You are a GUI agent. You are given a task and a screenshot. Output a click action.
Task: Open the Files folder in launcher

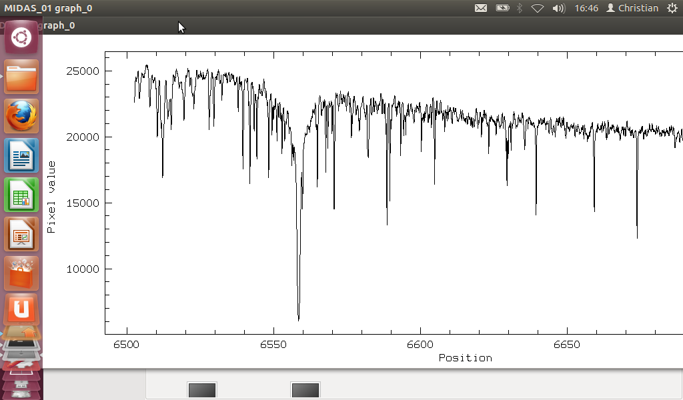pos(21,77)
